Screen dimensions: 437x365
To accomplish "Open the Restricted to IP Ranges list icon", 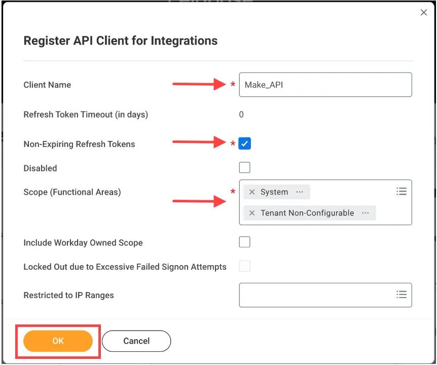I will pyautogui.click(x=402, y=295).
